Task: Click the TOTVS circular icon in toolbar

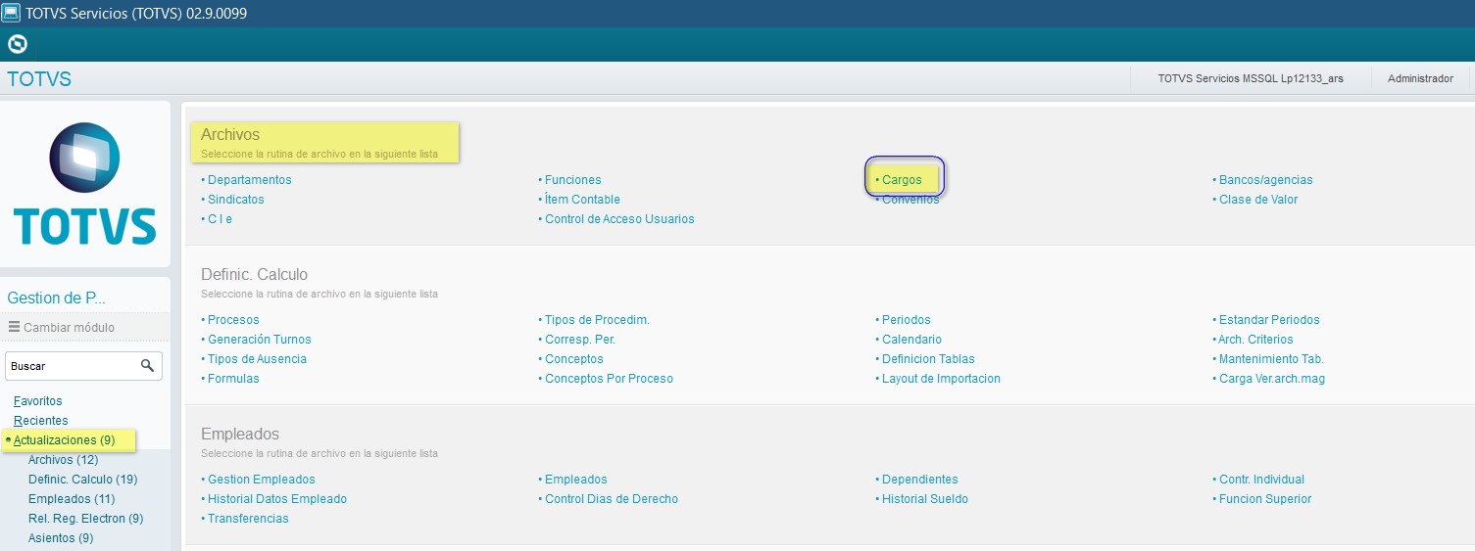Action: tap(17, 44)
